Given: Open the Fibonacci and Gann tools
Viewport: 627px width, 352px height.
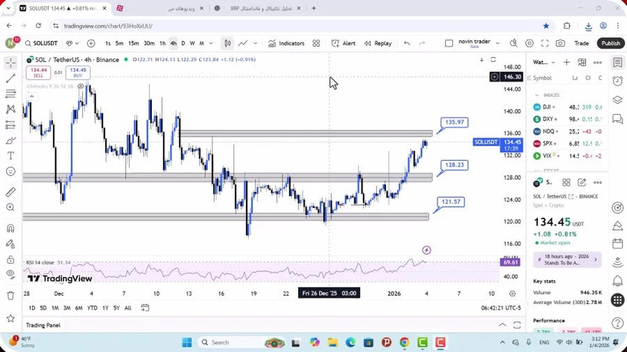Looking at the screenshot, I should point(10,94).
